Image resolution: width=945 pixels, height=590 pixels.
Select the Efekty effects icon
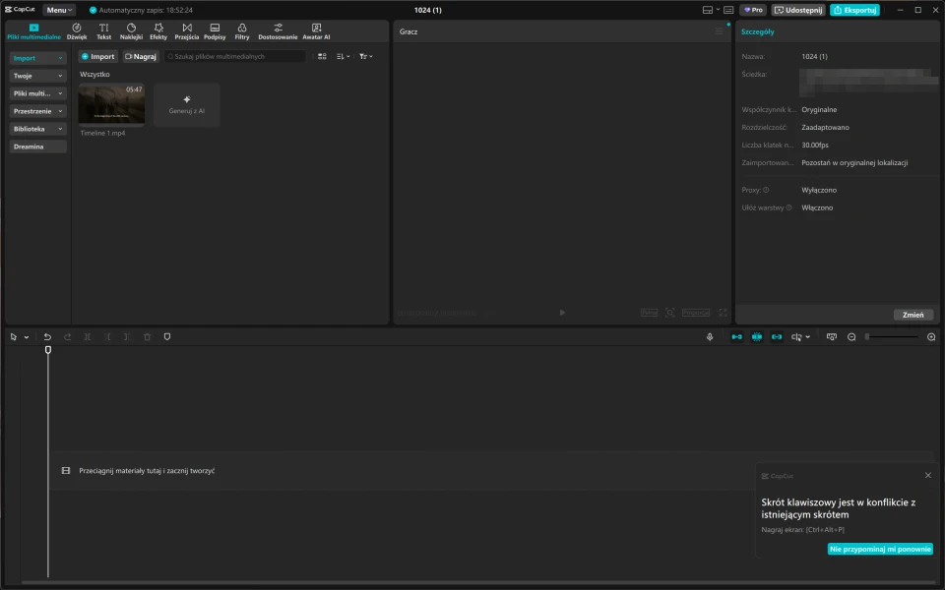(x=158, y=30)
